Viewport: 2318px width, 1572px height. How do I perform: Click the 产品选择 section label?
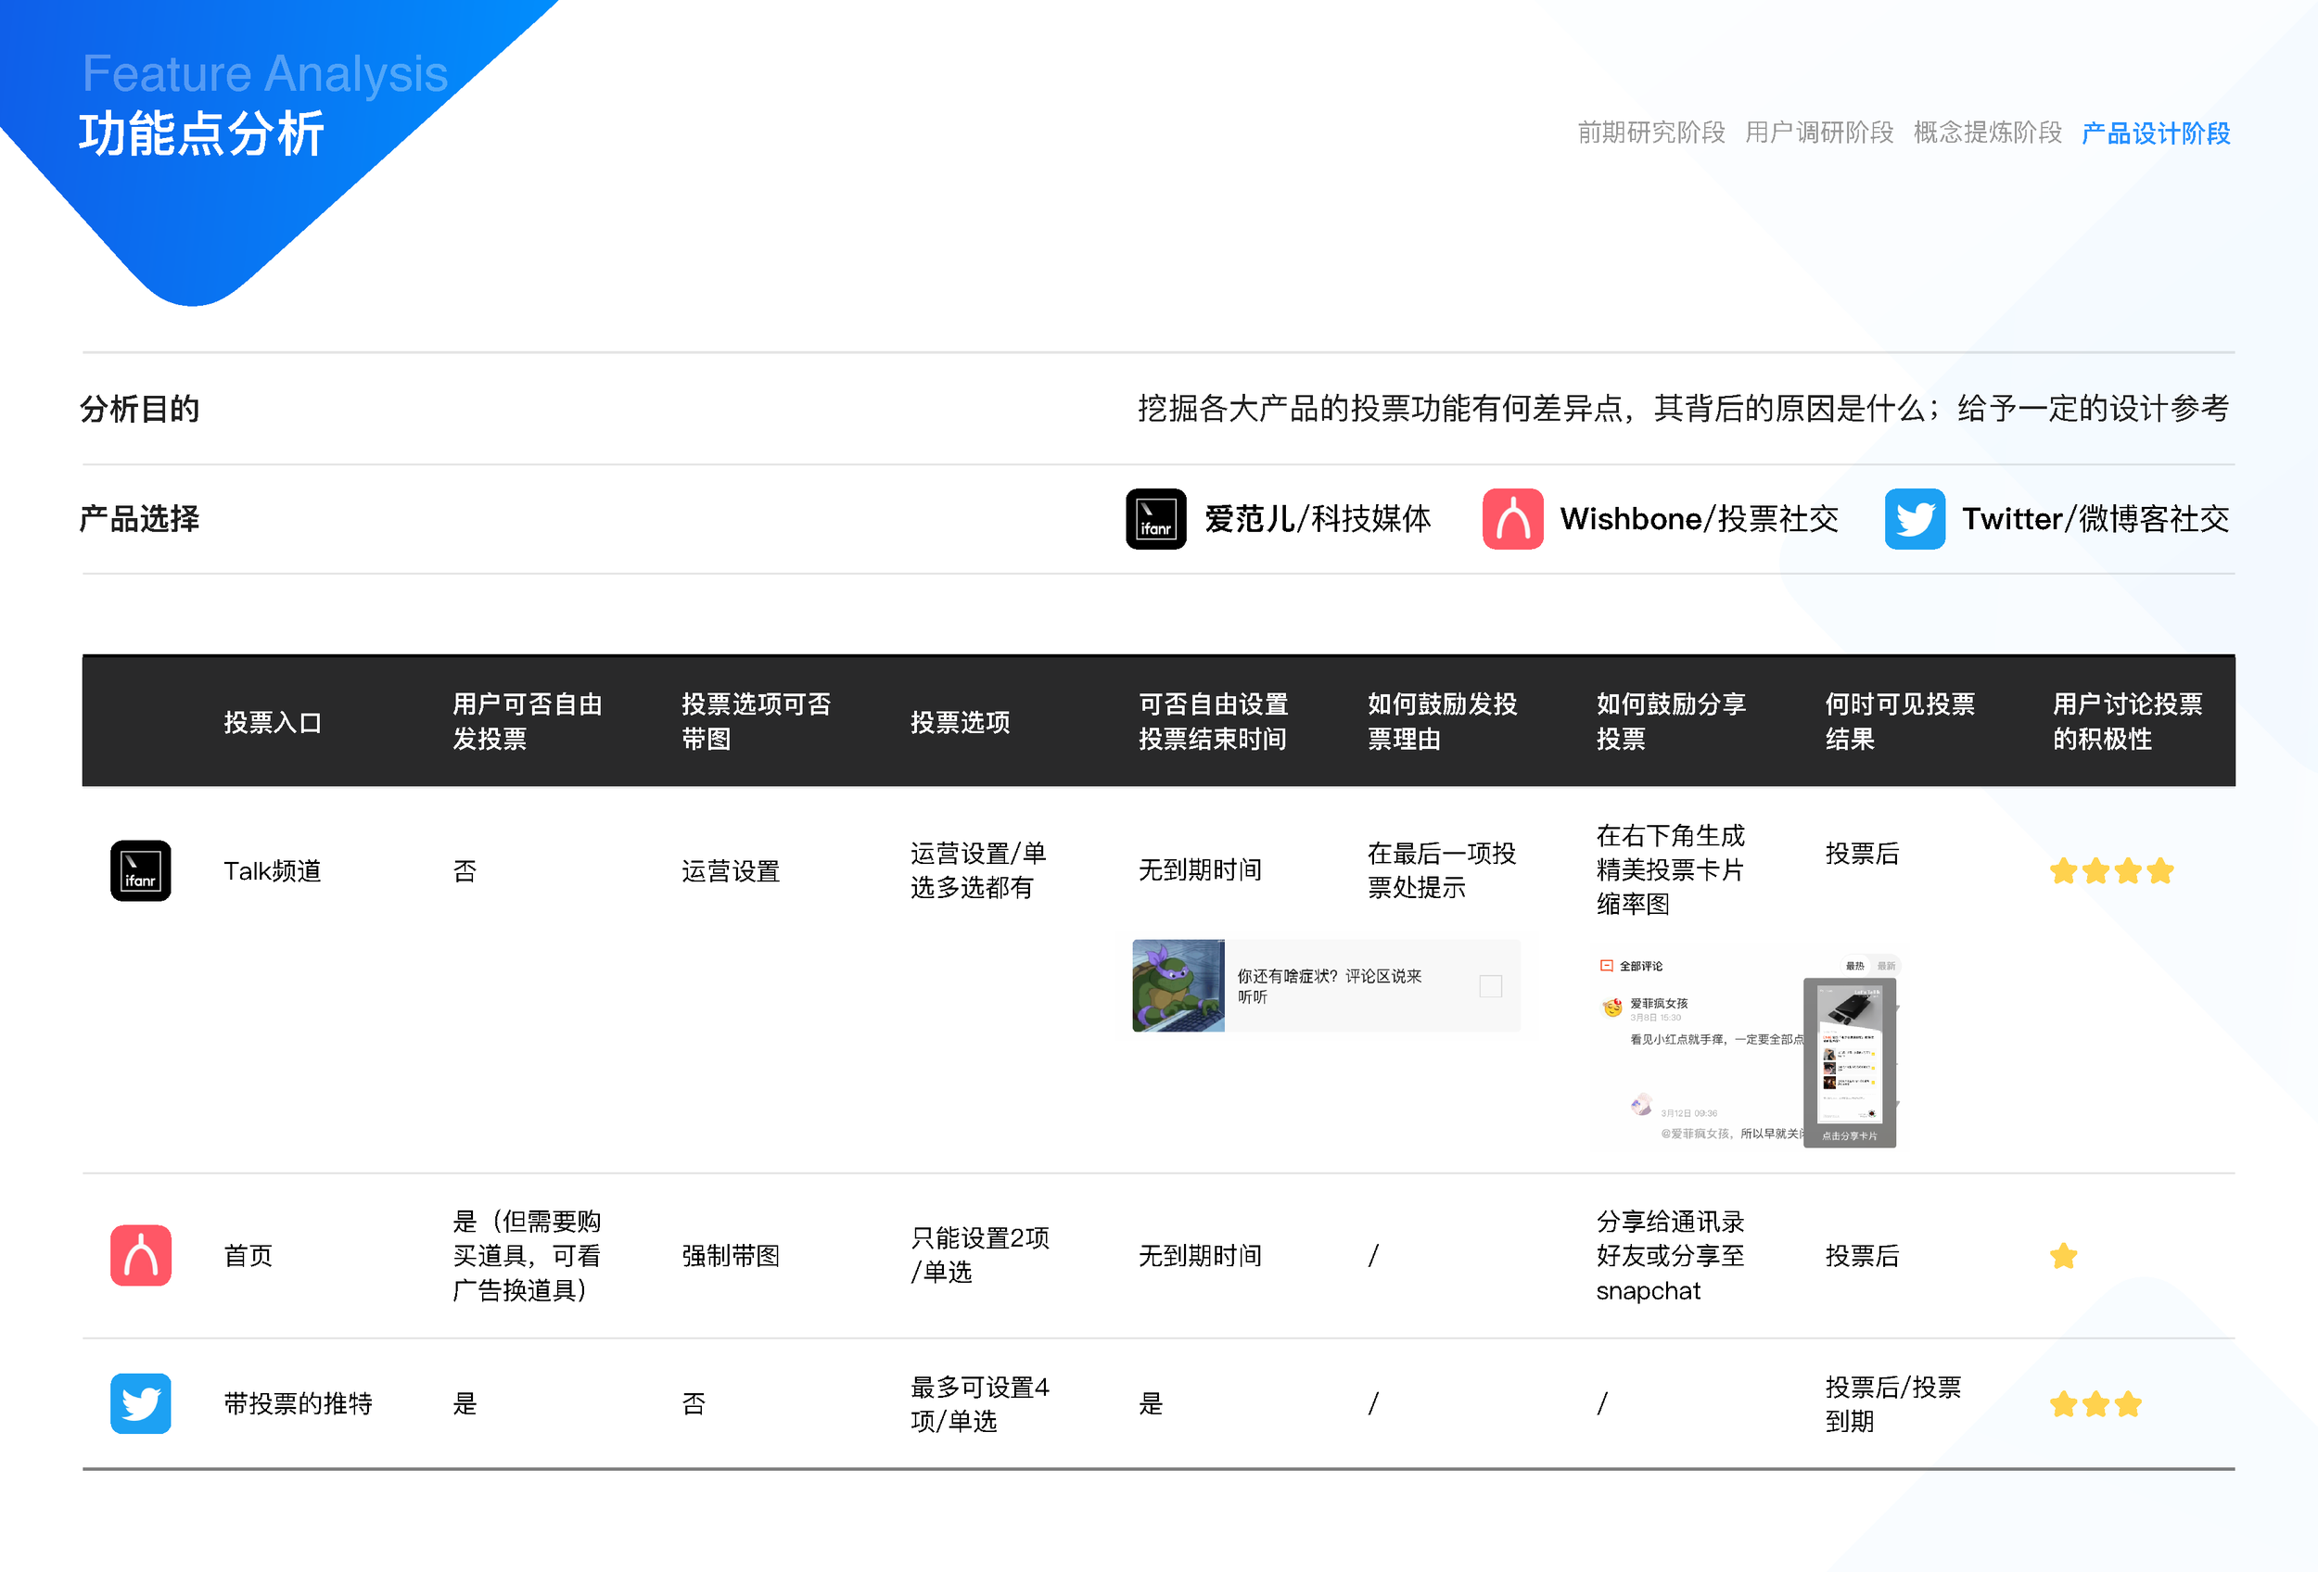tap(140, 518)
